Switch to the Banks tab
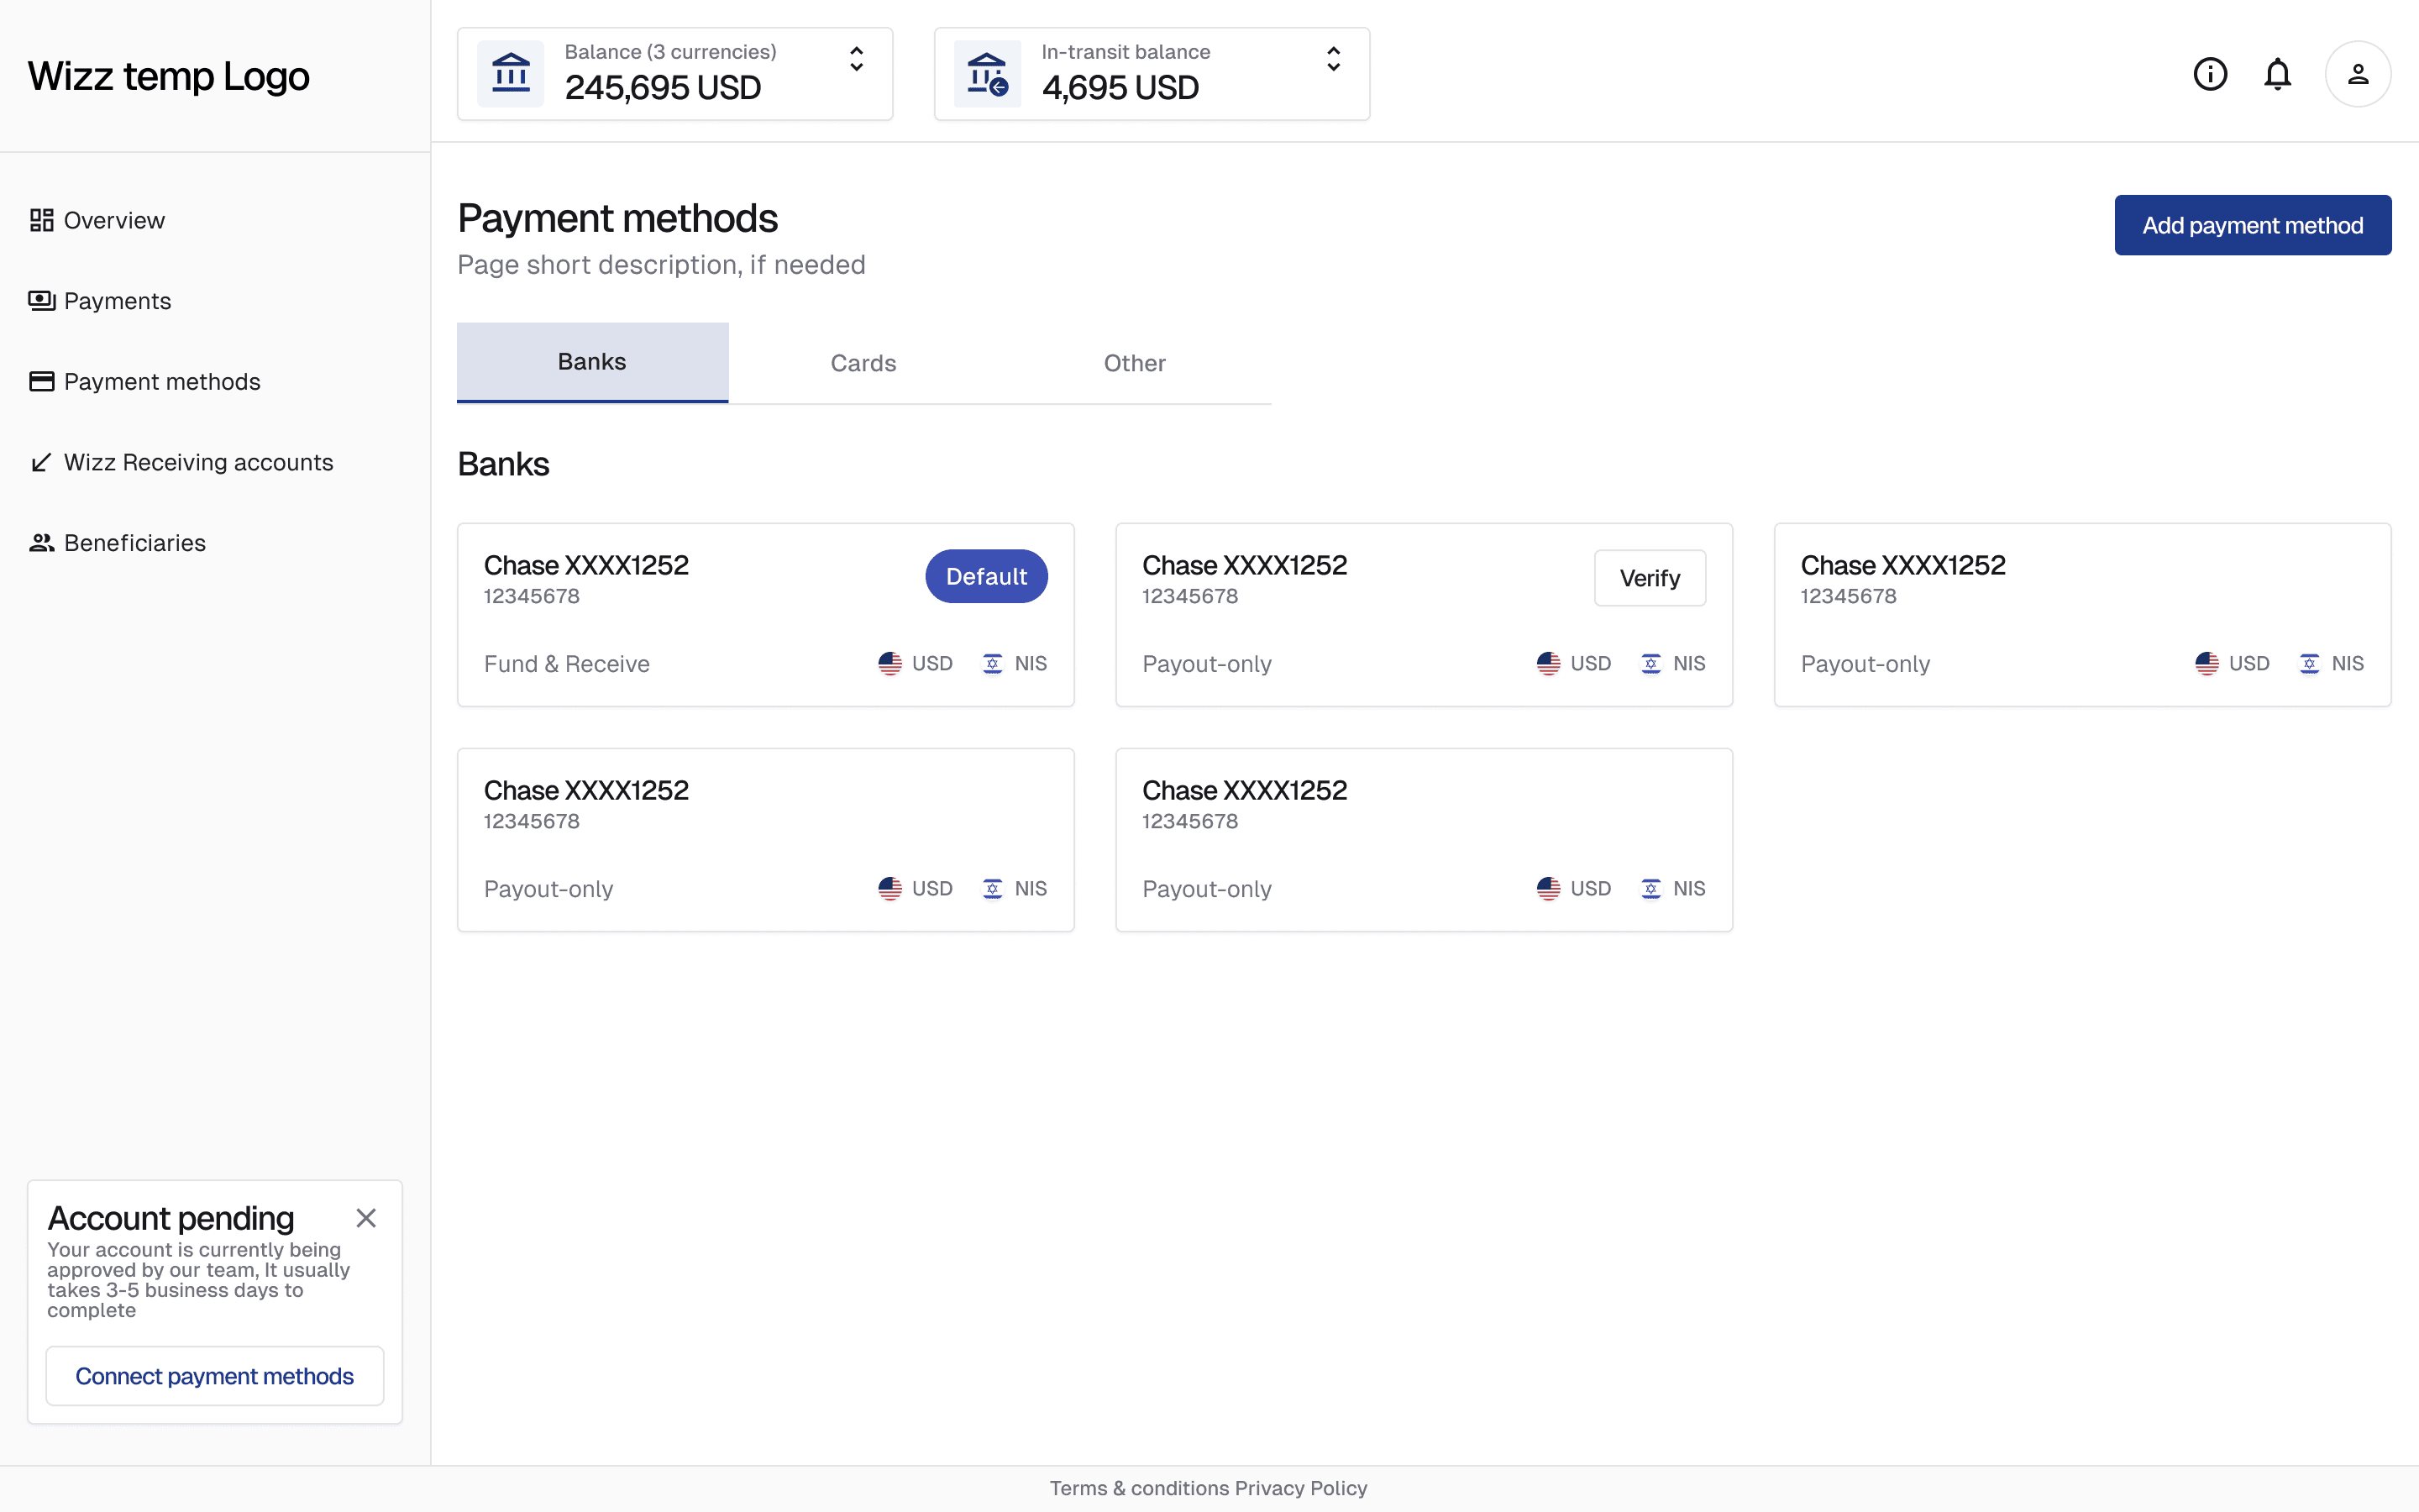 point(593,362)
